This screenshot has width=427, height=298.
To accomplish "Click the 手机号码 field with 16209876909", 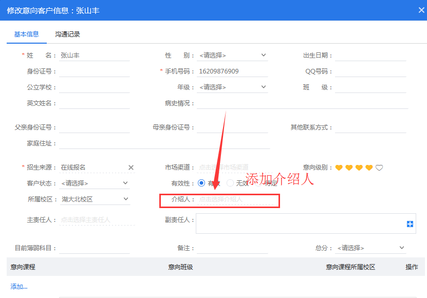I will pos(232,71).
